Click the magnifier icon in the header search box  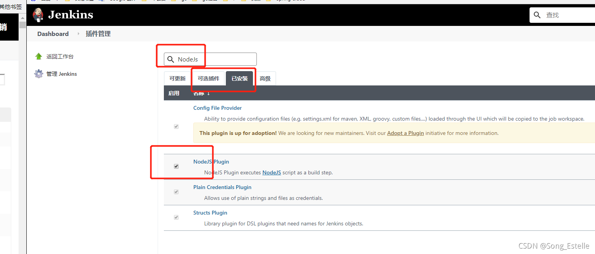(537, 15)
